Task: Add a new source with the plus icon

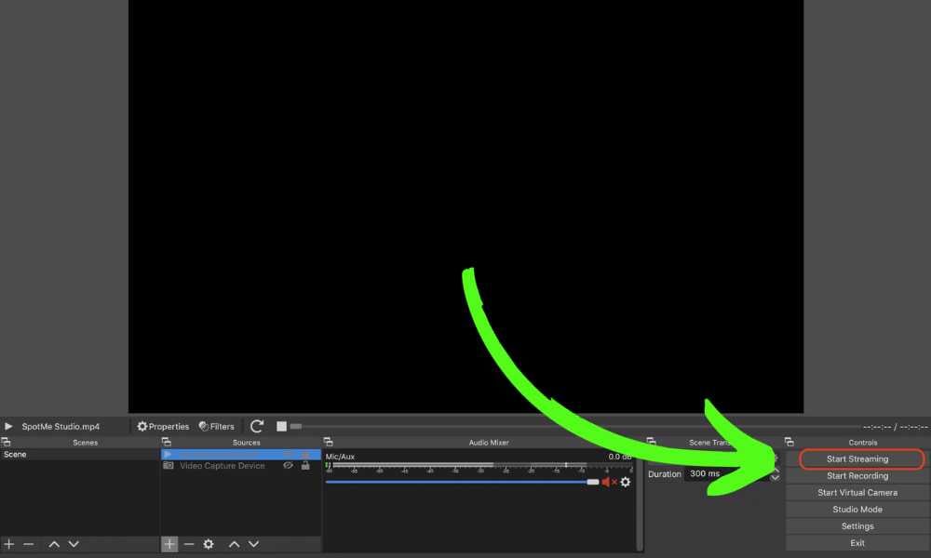Action: click(169, 544)
